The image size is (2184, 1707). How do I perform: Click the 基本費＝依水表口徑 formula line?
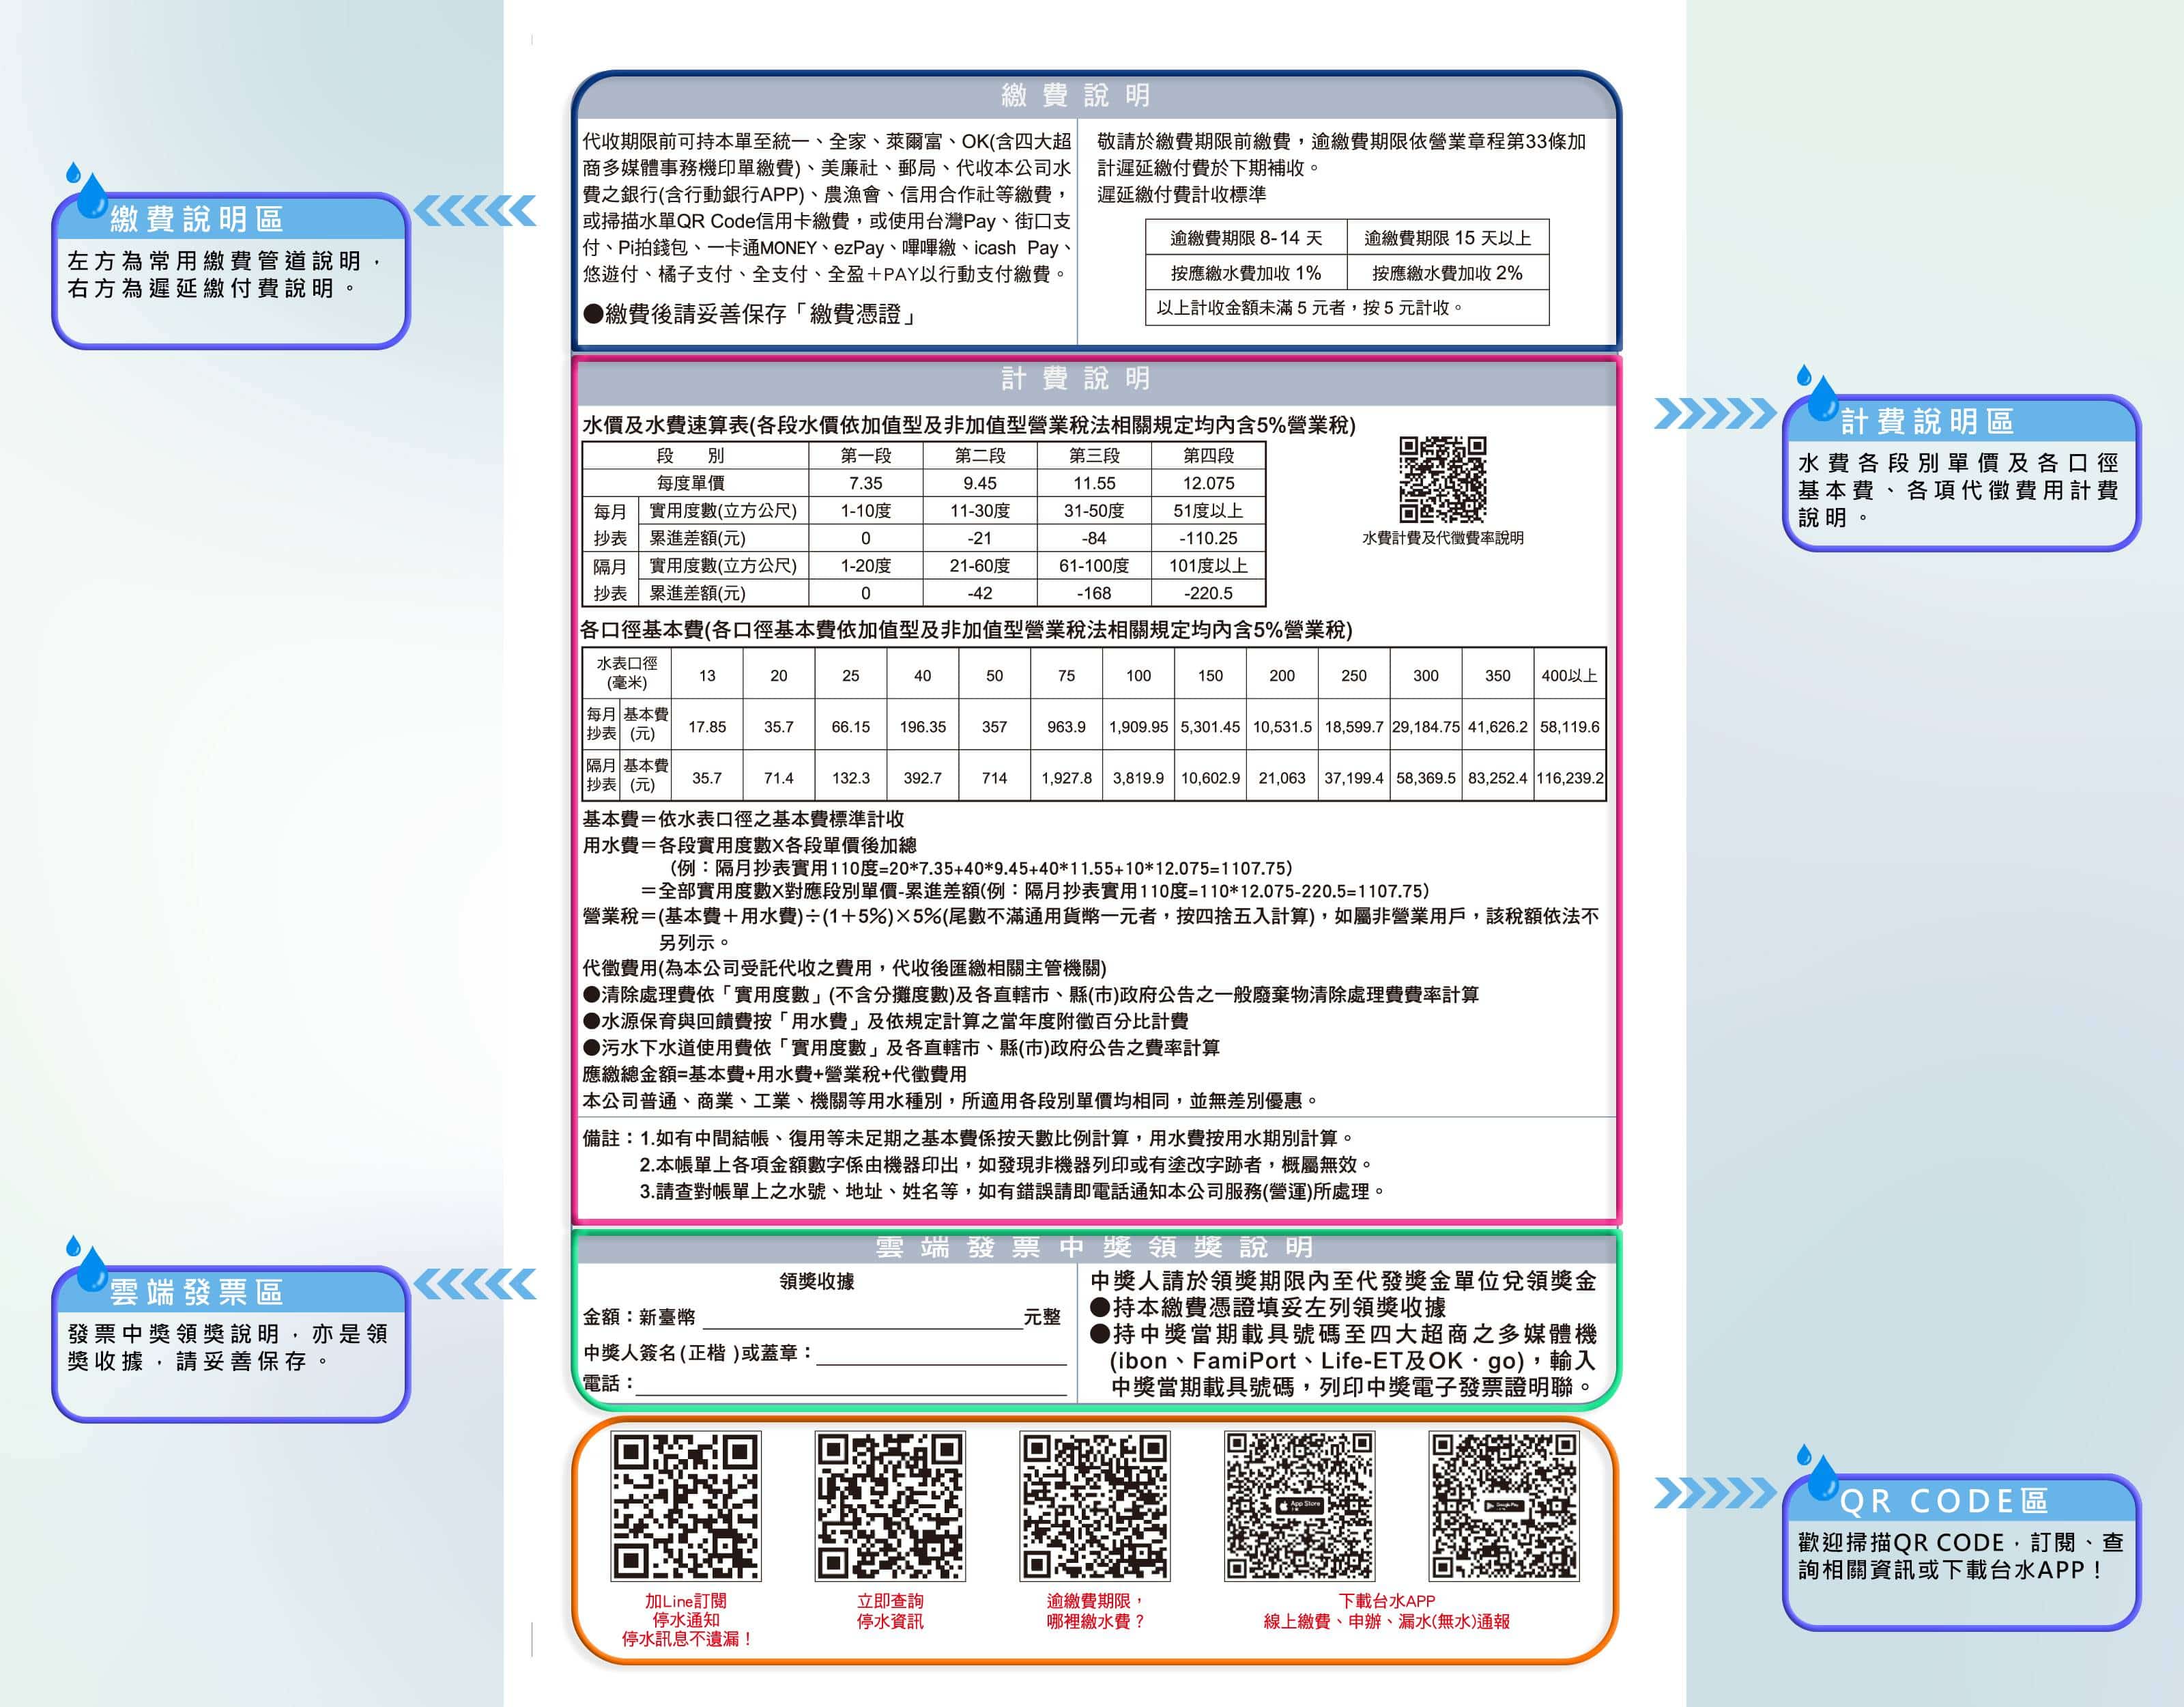(743, 819)
